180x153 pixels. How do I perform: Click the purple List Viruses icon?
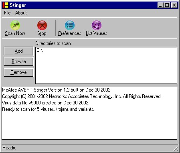click(97, 25)
